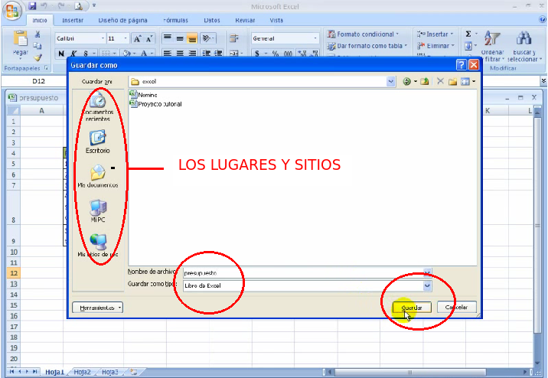Switch to the Insertar ribbon tab
The width and height of the screenshot is (548, 378).
pyautogui.click(x=73, y=21)
